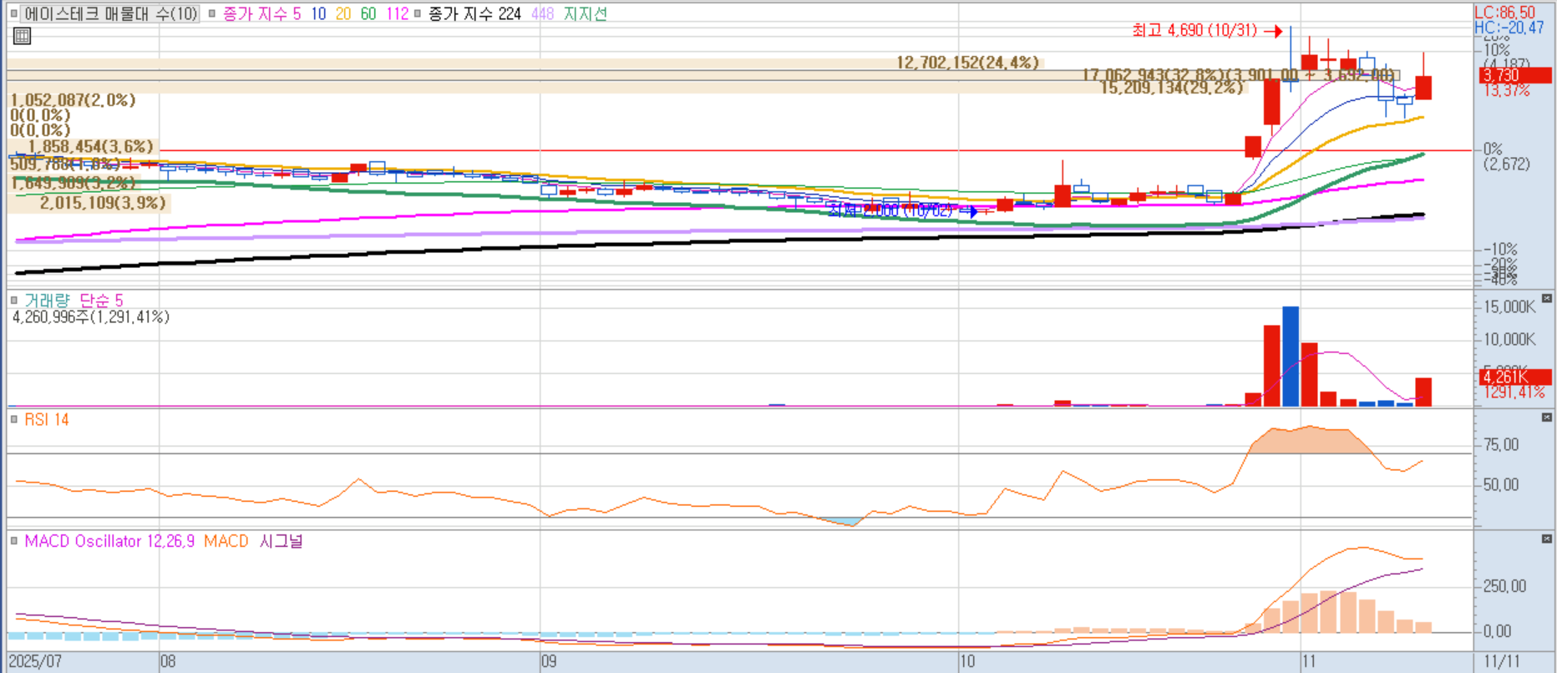Select the green 60 moving average label
1557x673 pixels.
point(368,14)
